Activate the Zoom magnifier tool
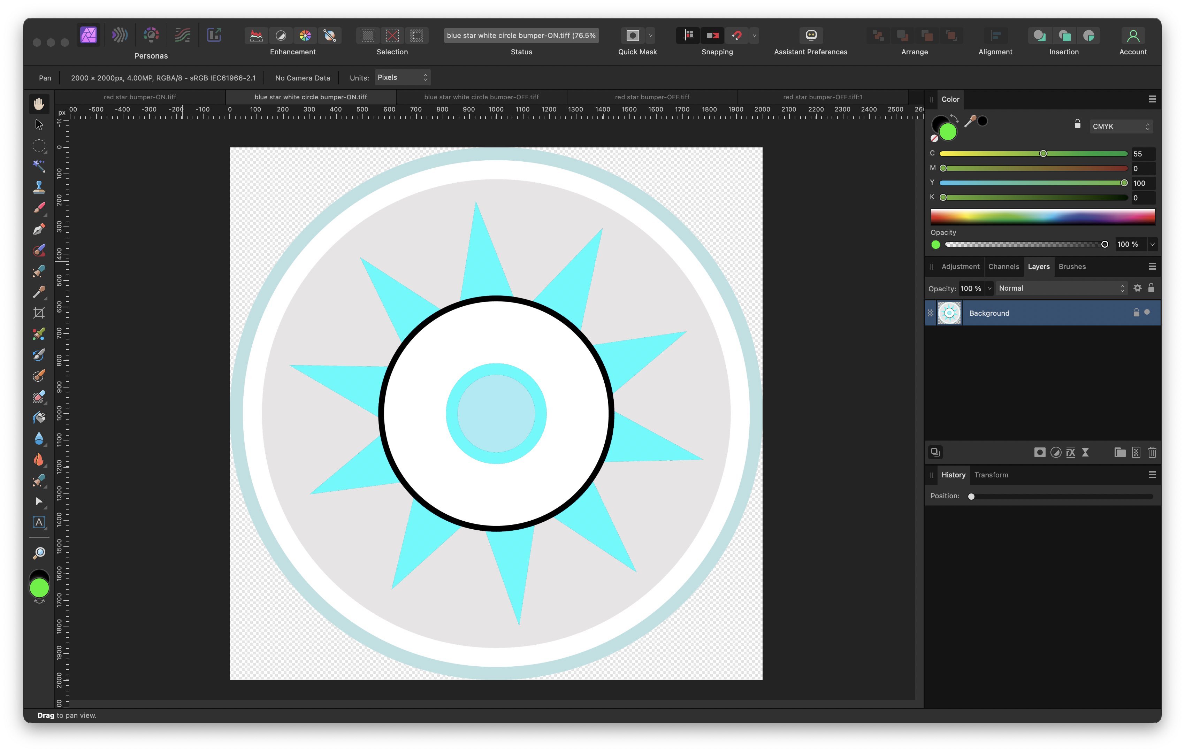 pos(39,553)
